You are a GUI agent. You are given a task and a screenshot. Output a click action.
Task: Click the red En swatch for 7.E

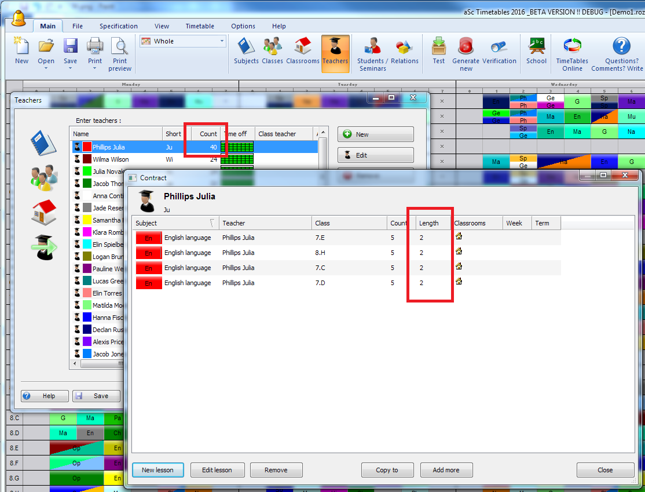(x=148, y=238)
